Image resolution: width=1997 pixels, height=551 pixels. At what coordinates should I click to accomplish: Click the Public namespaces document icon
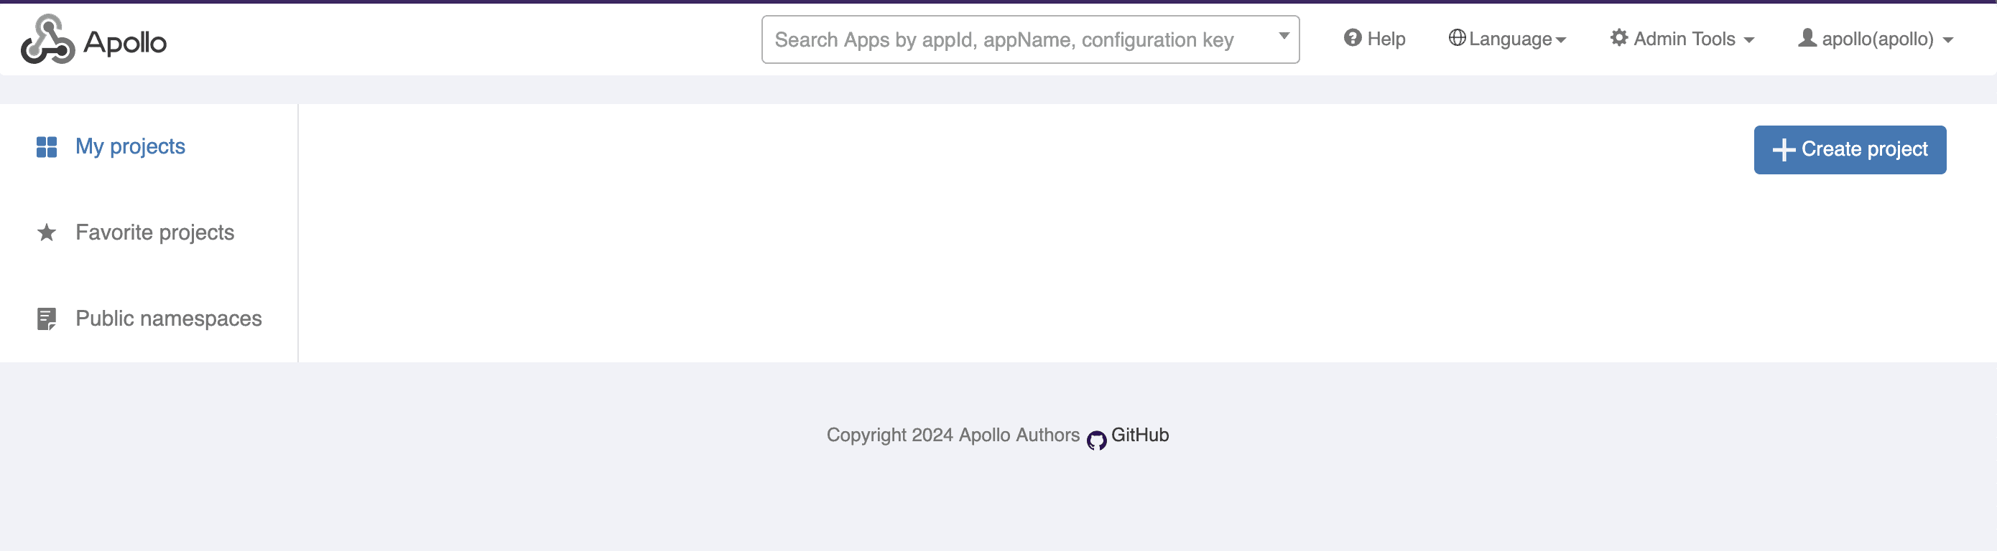pos(47,319)
